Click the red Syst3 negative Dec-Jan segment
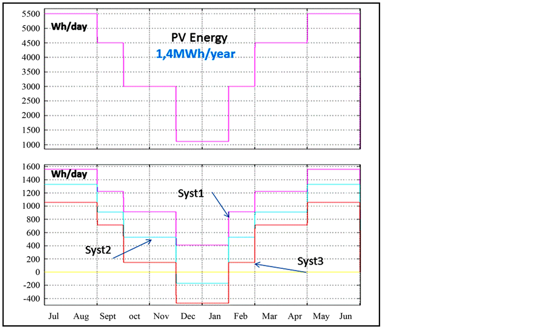Viewport: 546px width, 327px height. tap(202, 303)
